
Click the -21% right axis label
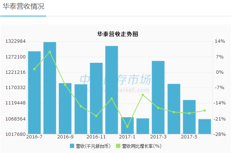[220, 119]
